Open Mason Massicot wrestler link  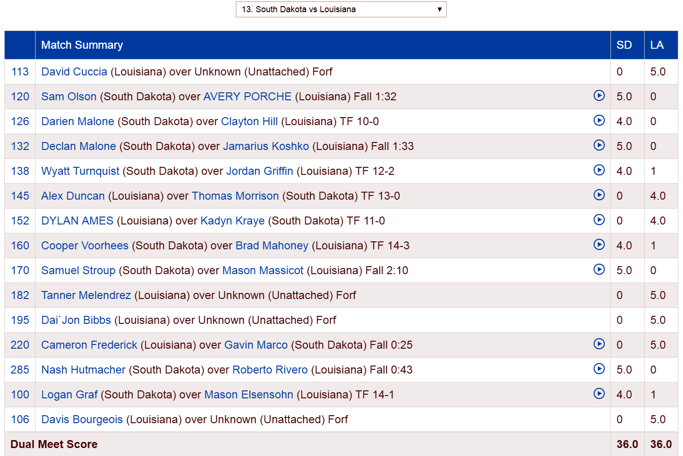(x=263, y=270)
